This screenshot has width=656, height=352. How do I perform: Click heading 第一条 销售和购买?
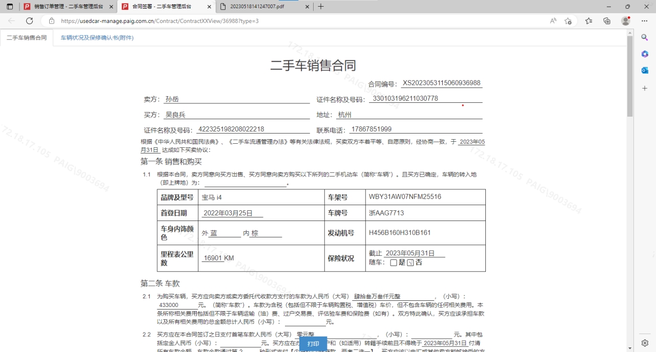tap(171, 162)
